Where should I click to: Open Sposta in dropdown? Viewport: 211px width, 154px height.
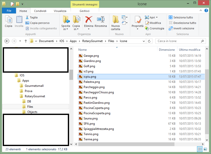(66, 29)
